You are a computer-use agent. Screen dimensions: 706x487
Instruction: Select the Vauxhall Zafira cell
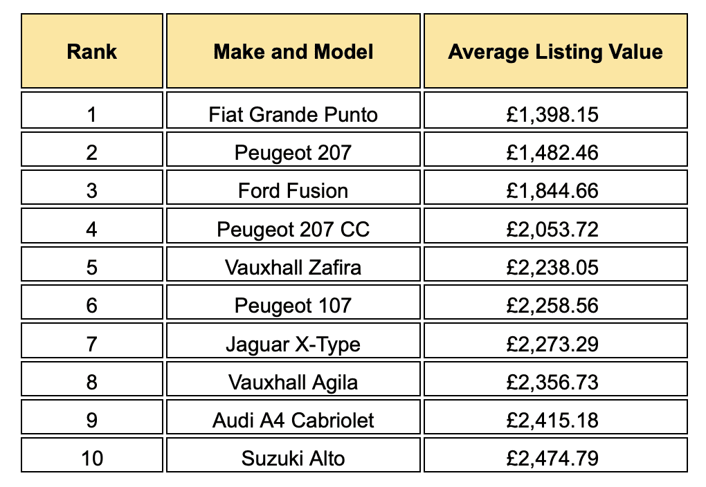(293, 264)
